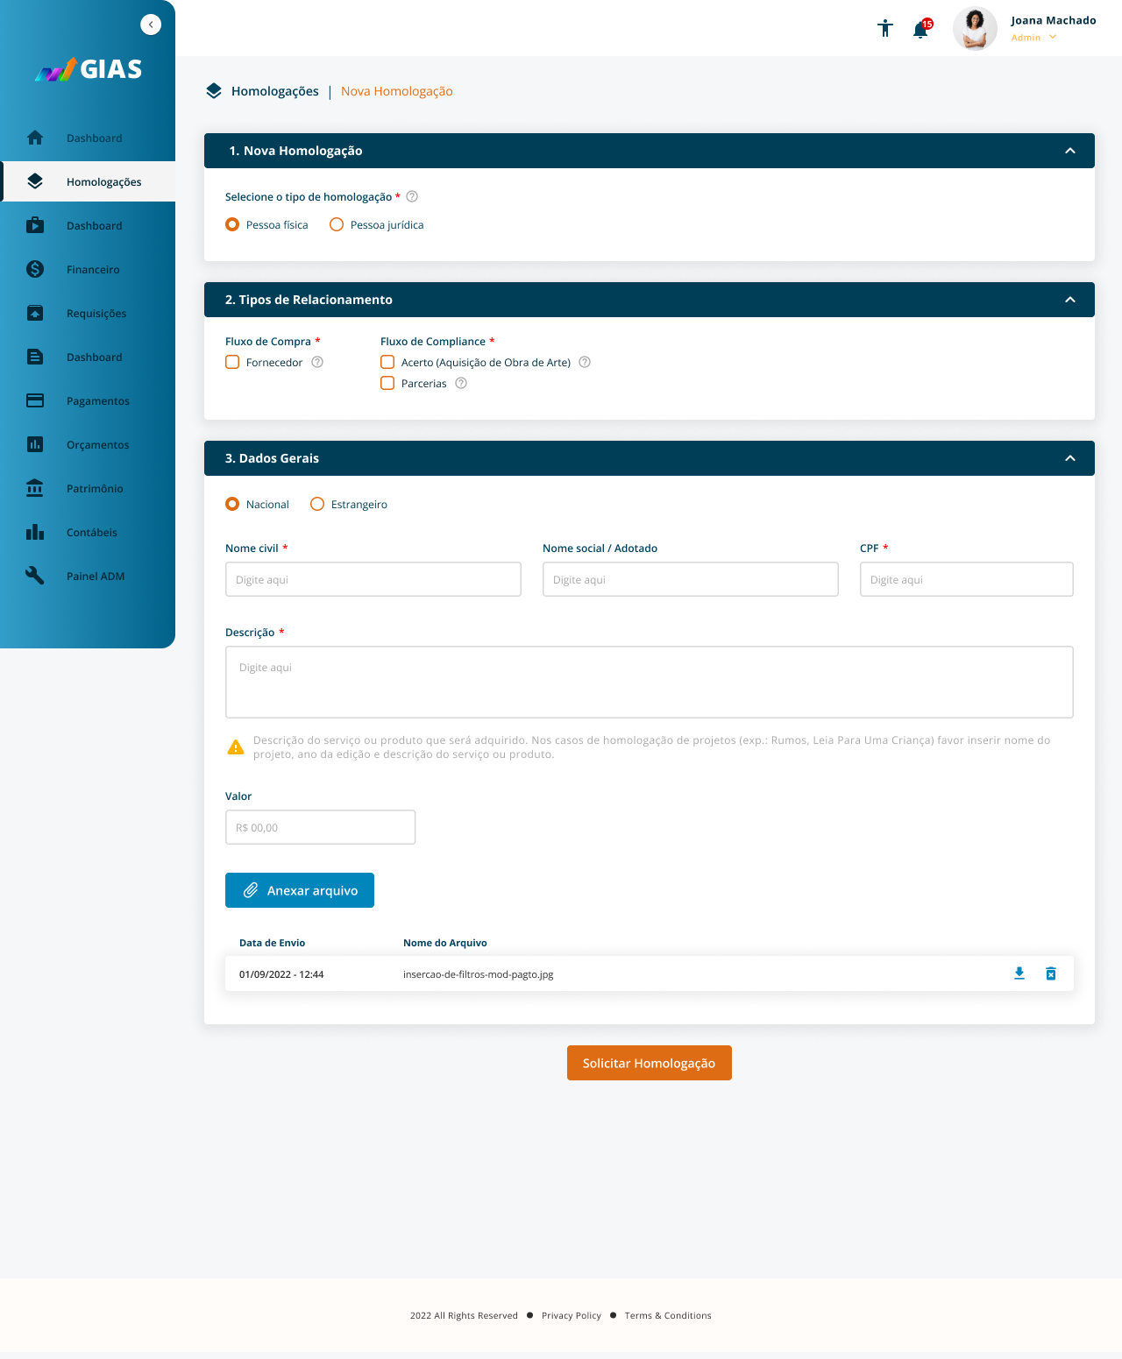Choose the Estrangeiro radio option
Viewport: 1122px width, 1359px height.
point(317,504)
